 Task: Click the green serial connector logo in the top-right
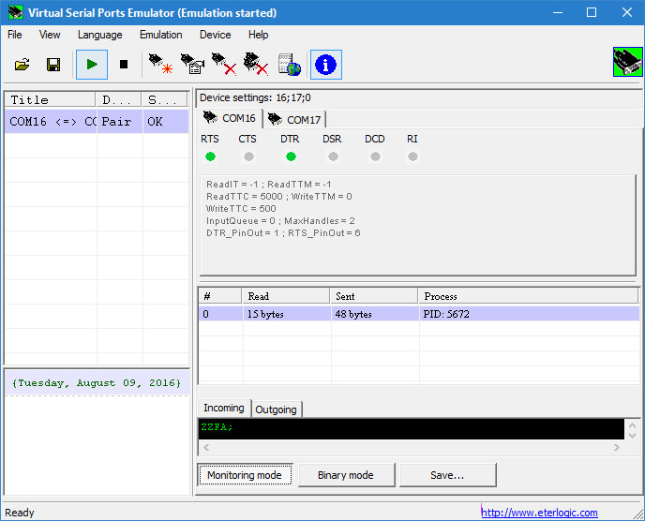click(627, 62)
